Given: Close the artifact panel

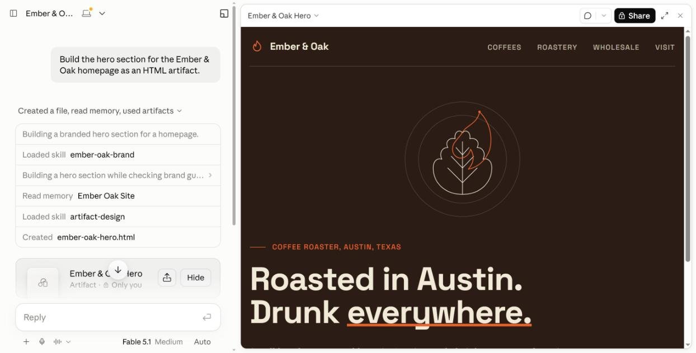Looking at the screenshot, I should [x=680, y=16].
